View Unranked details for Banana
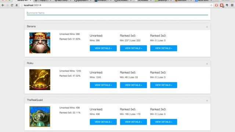Viewport: 235px width, 132px height. (x=103, y=48)
